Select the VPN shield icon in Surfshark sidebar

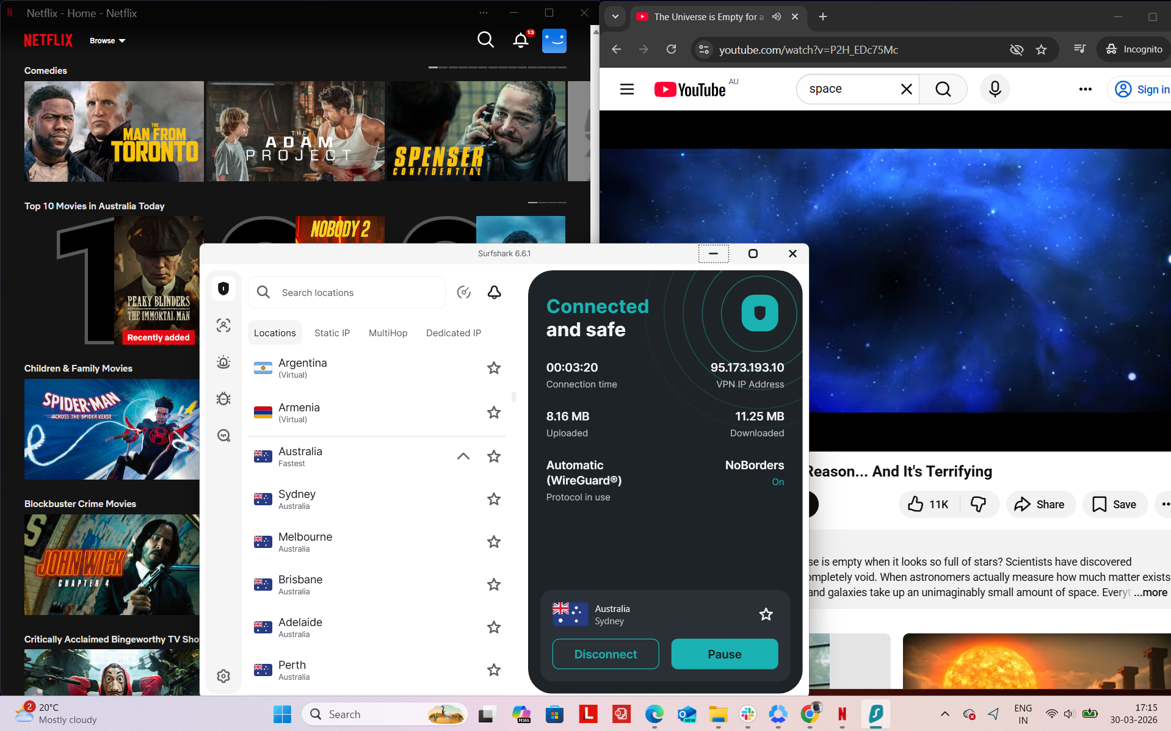point(223,289)
